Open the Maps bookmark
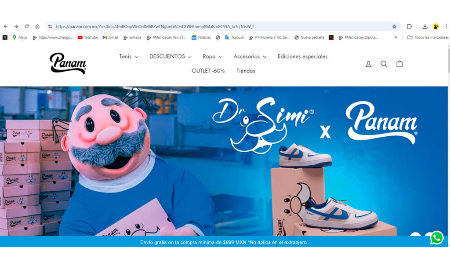The image size is (450, 269). click(x=19, y=37)
